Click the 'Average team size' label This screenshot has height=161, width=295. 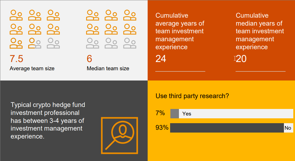[x=32, y=68]
